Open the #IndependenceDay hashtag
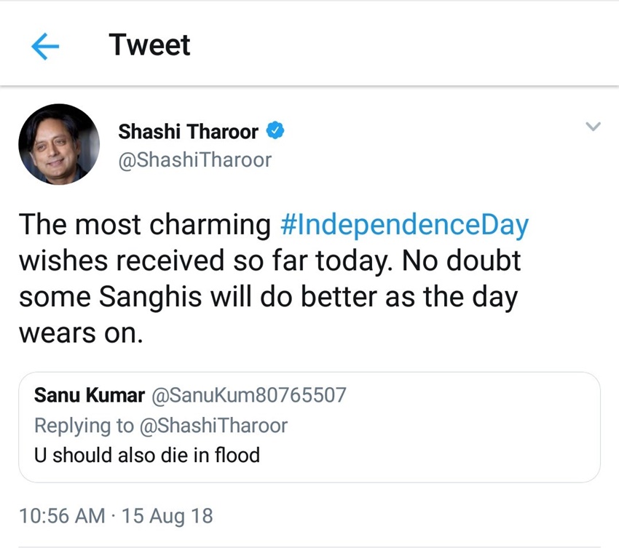619x548 pixels. (x=403, y=224)
